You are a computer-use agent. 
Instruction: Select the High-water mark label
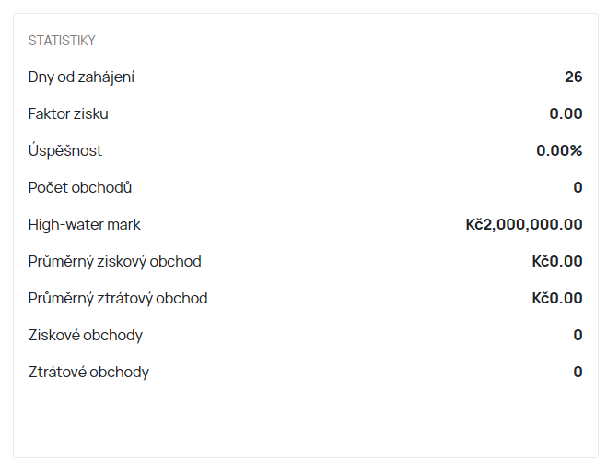coord(85,224)
